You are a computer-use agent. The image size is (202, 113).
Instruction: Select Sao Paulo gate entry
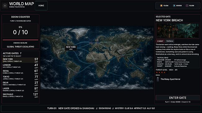coord(20,95)
